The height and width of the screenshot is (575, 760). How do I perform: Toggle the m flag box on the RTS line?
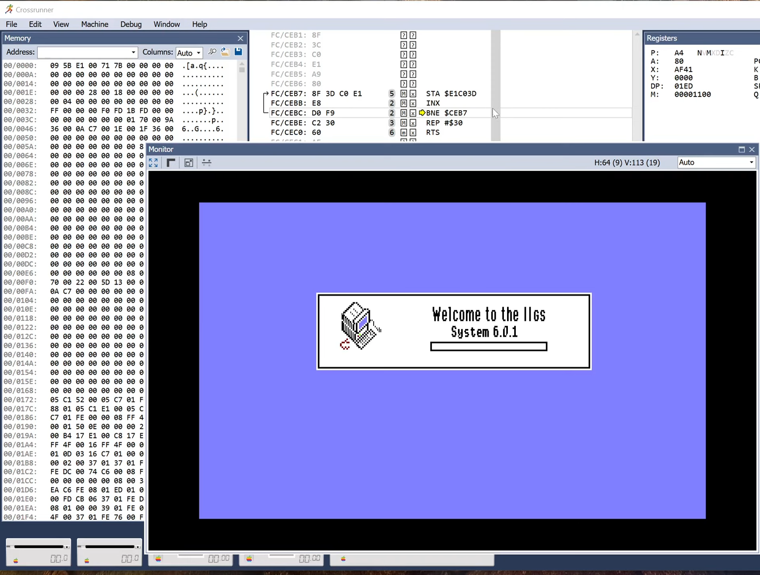click(x=404, y=133)
